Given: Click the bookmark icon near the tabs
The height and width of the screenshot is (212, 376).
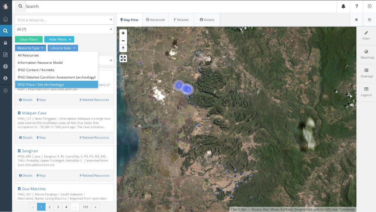Looking at the screenshot, I should tap(356, 20).
